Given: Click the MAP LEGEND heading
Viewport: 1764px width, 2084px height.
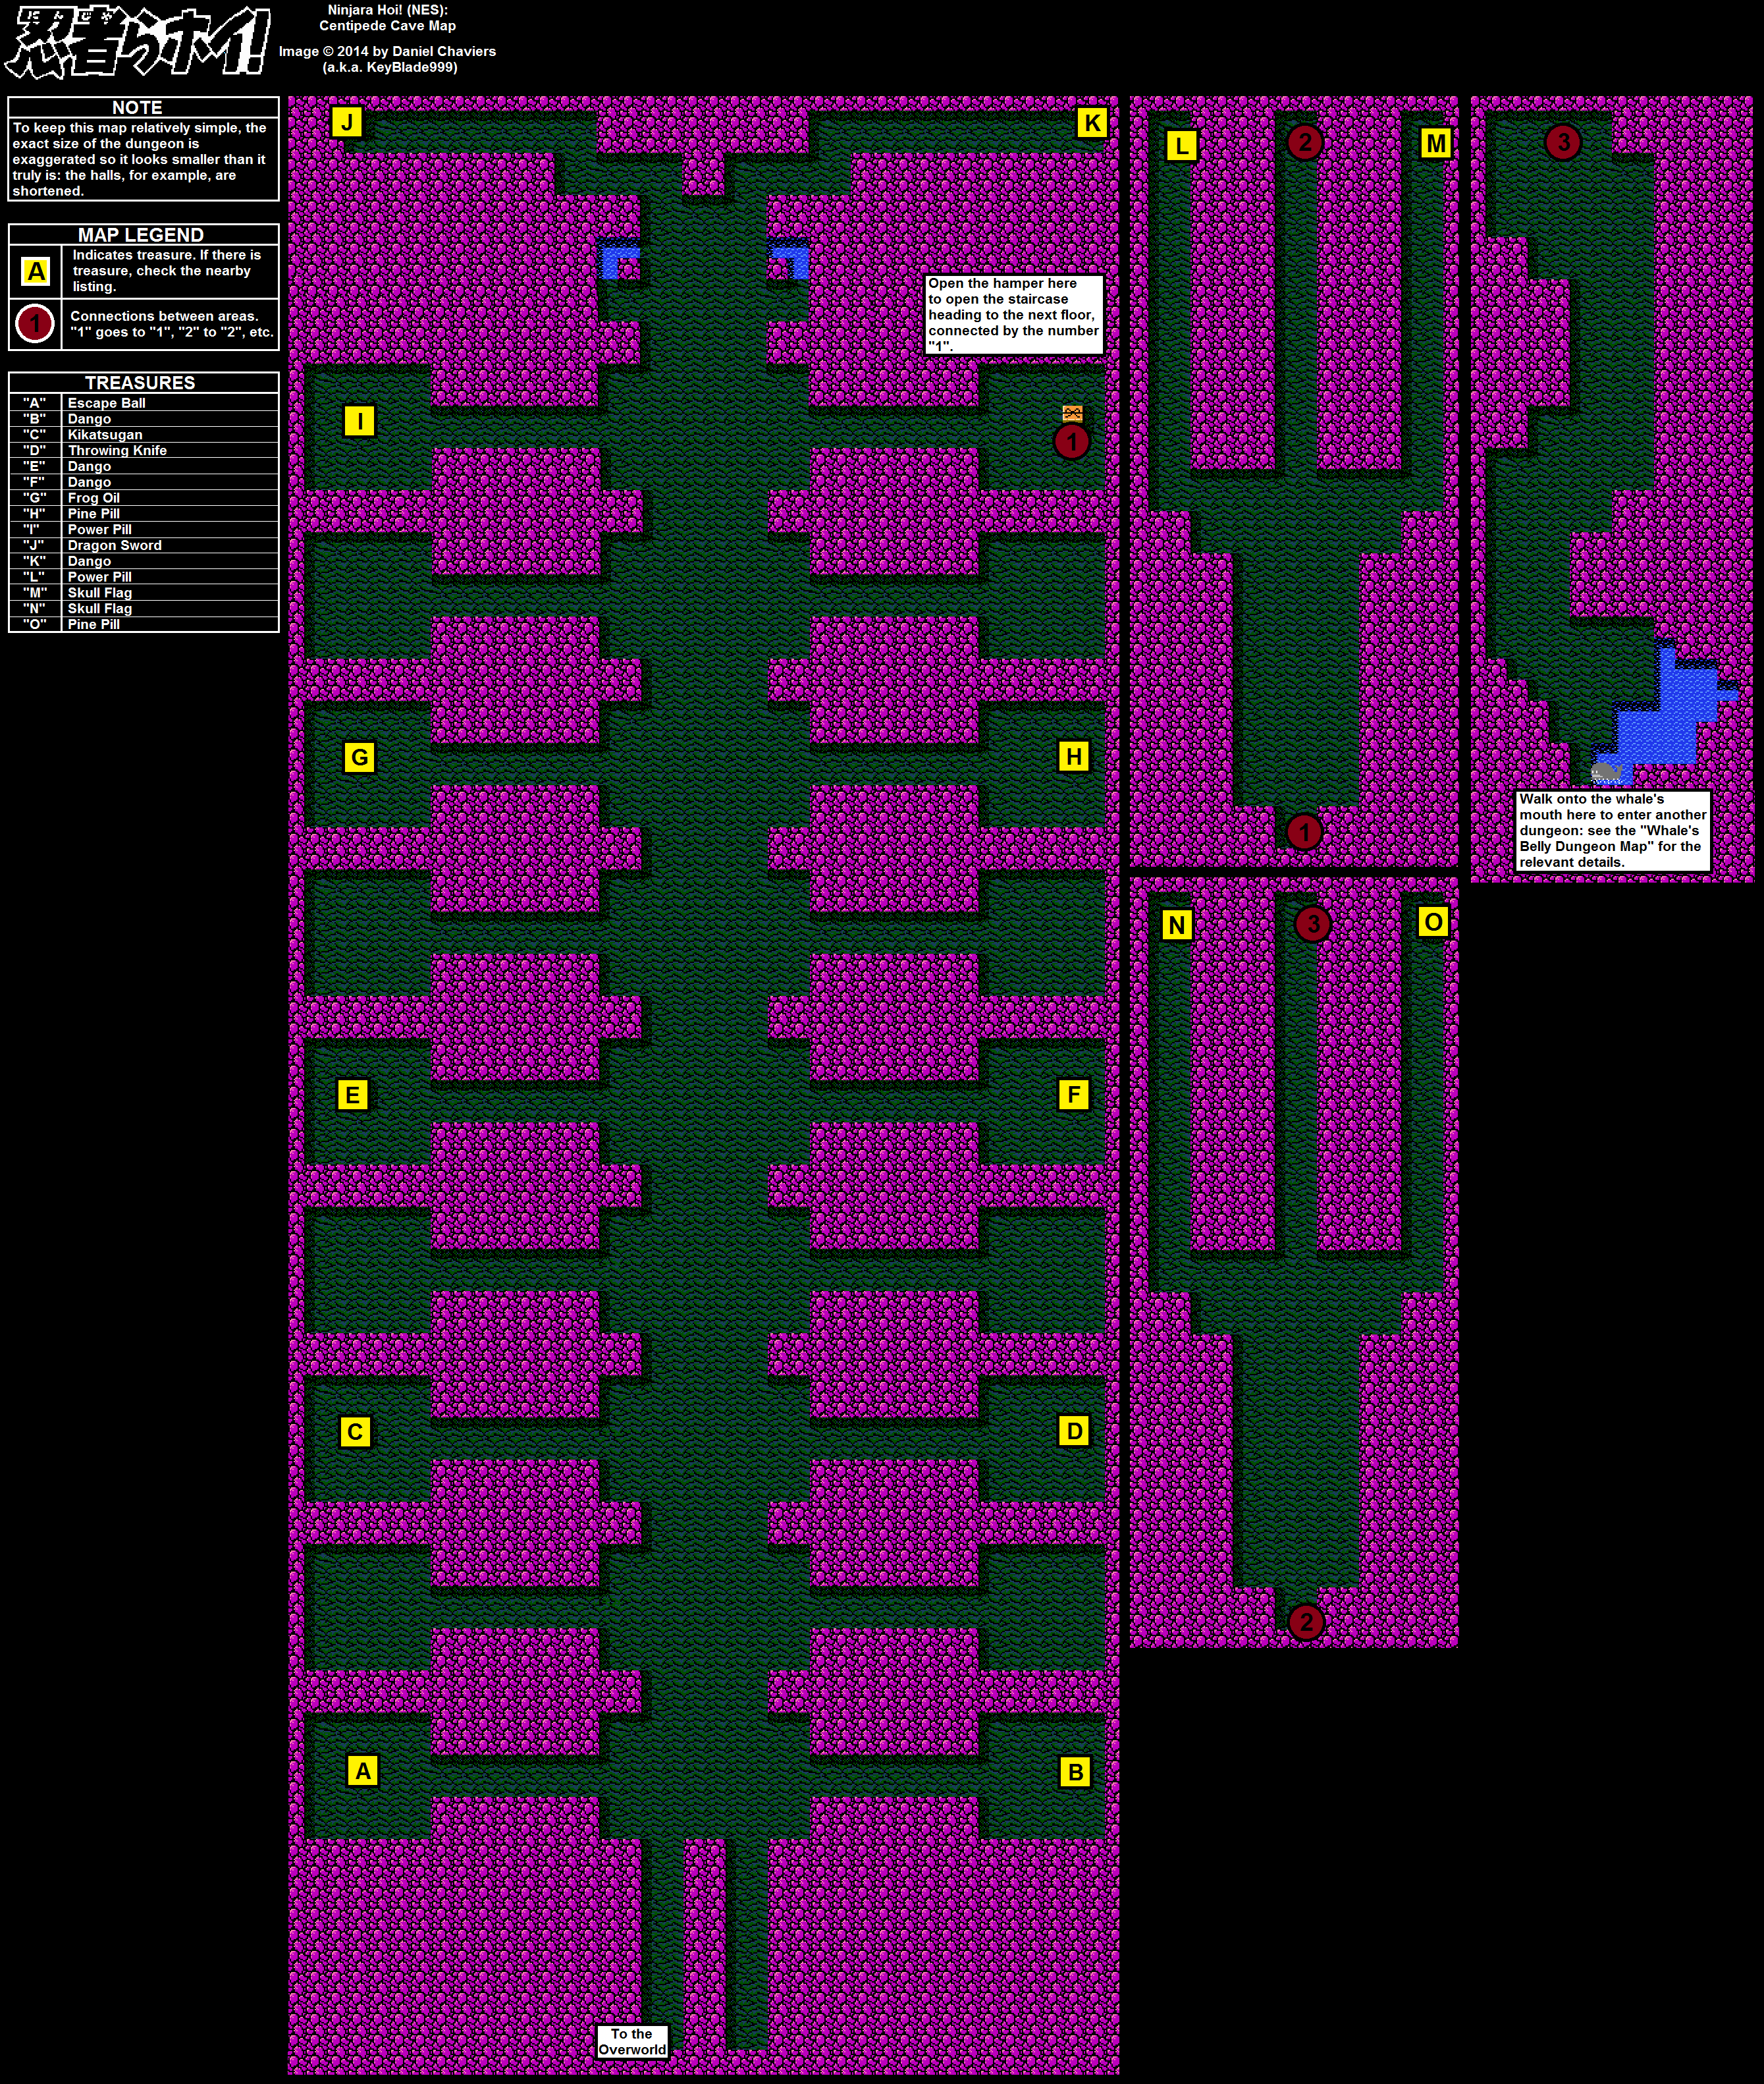Looking at the screenshot, I should click(x=141, y=235).
